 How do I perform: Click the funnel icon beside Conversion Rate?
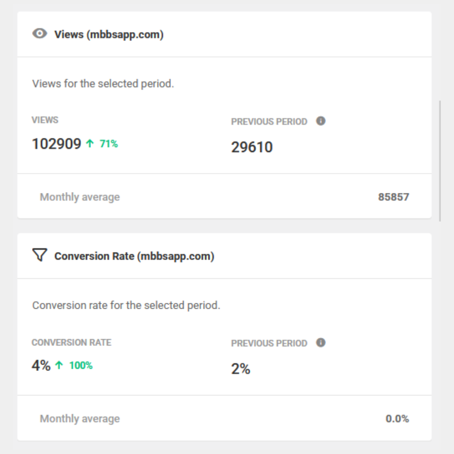point(40,255)
